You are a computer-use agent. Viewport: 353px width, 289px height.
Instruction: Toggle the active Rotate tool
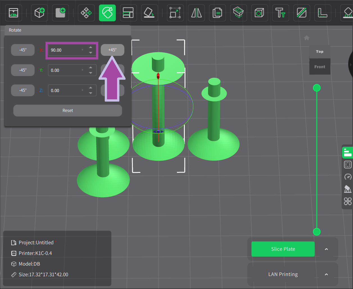click(x=107, y=13)
